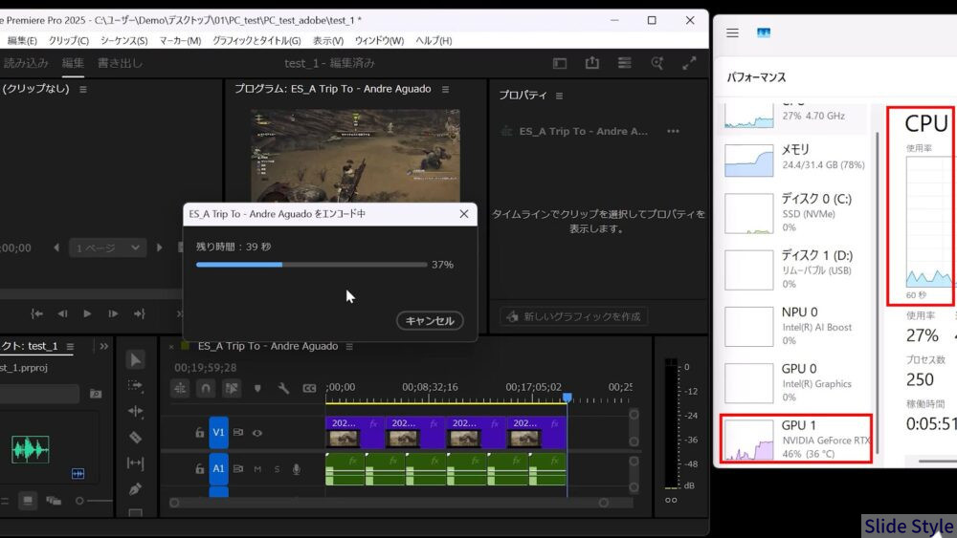
Task: Close the encoding progress dialog
Action: click(464, 214)
